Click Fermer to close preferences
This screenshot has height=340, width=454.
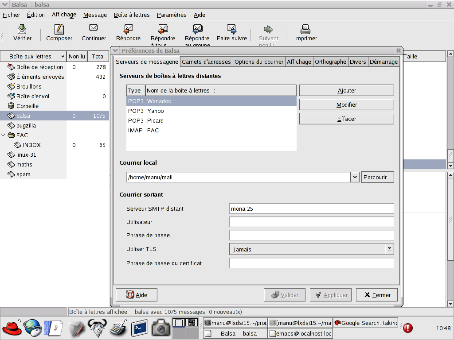(x=377, y=295)
